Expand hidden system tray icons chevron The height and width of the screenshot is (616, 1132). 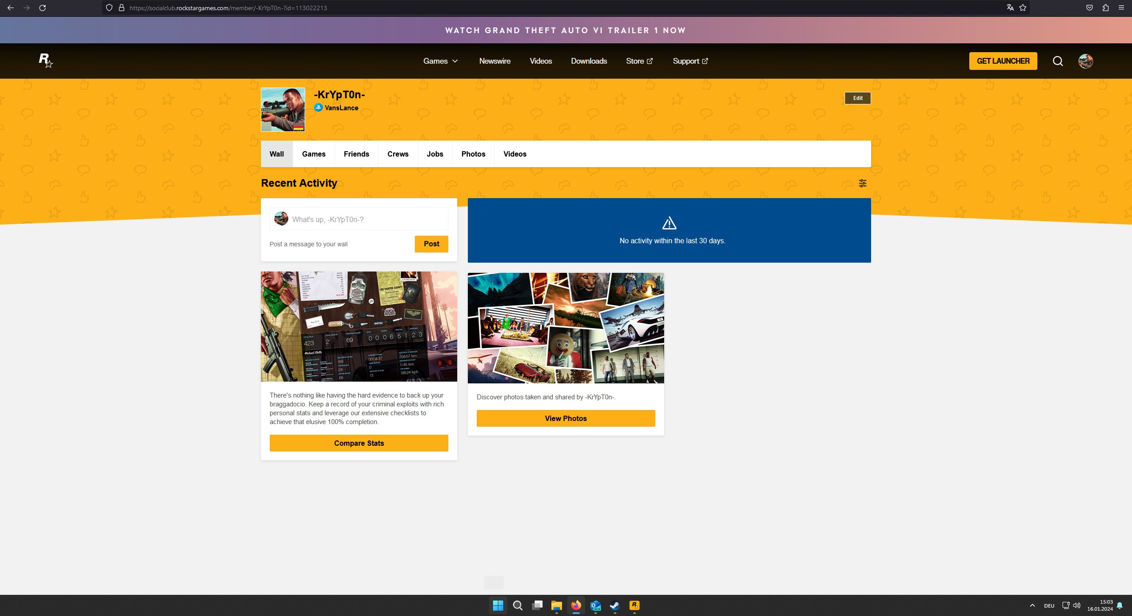tap(1032, 605)
